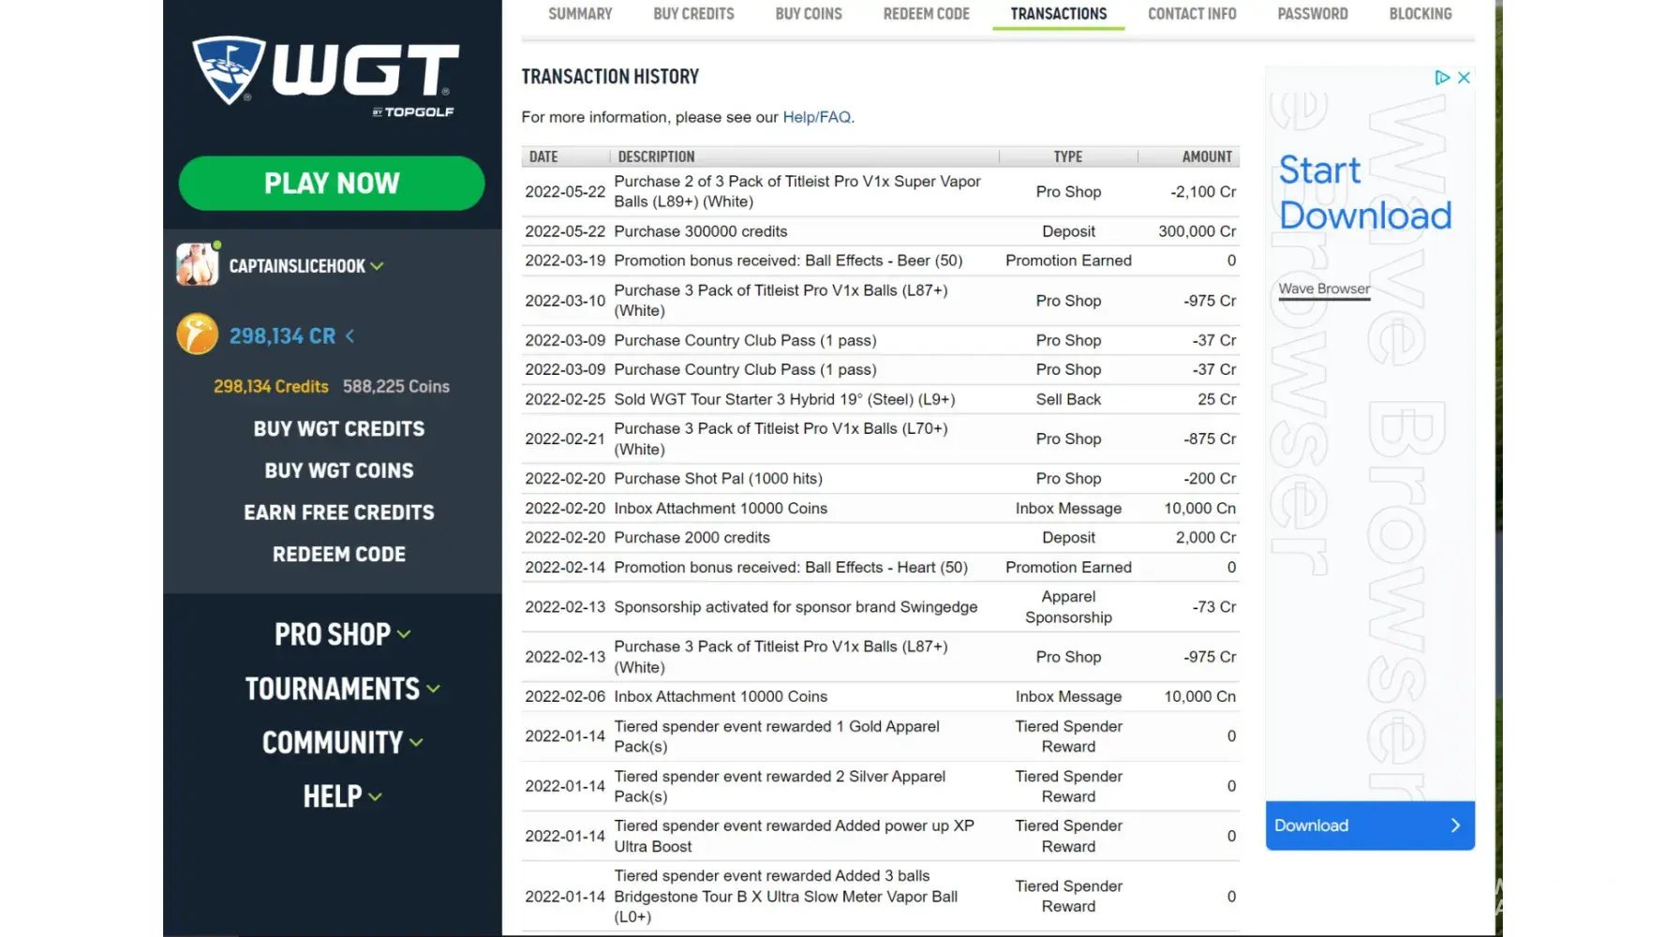This screenshot has width=1666, height=937.
Task: Click the Bridgestone Tour B X ball reward description
Action: tap(785, 897)
